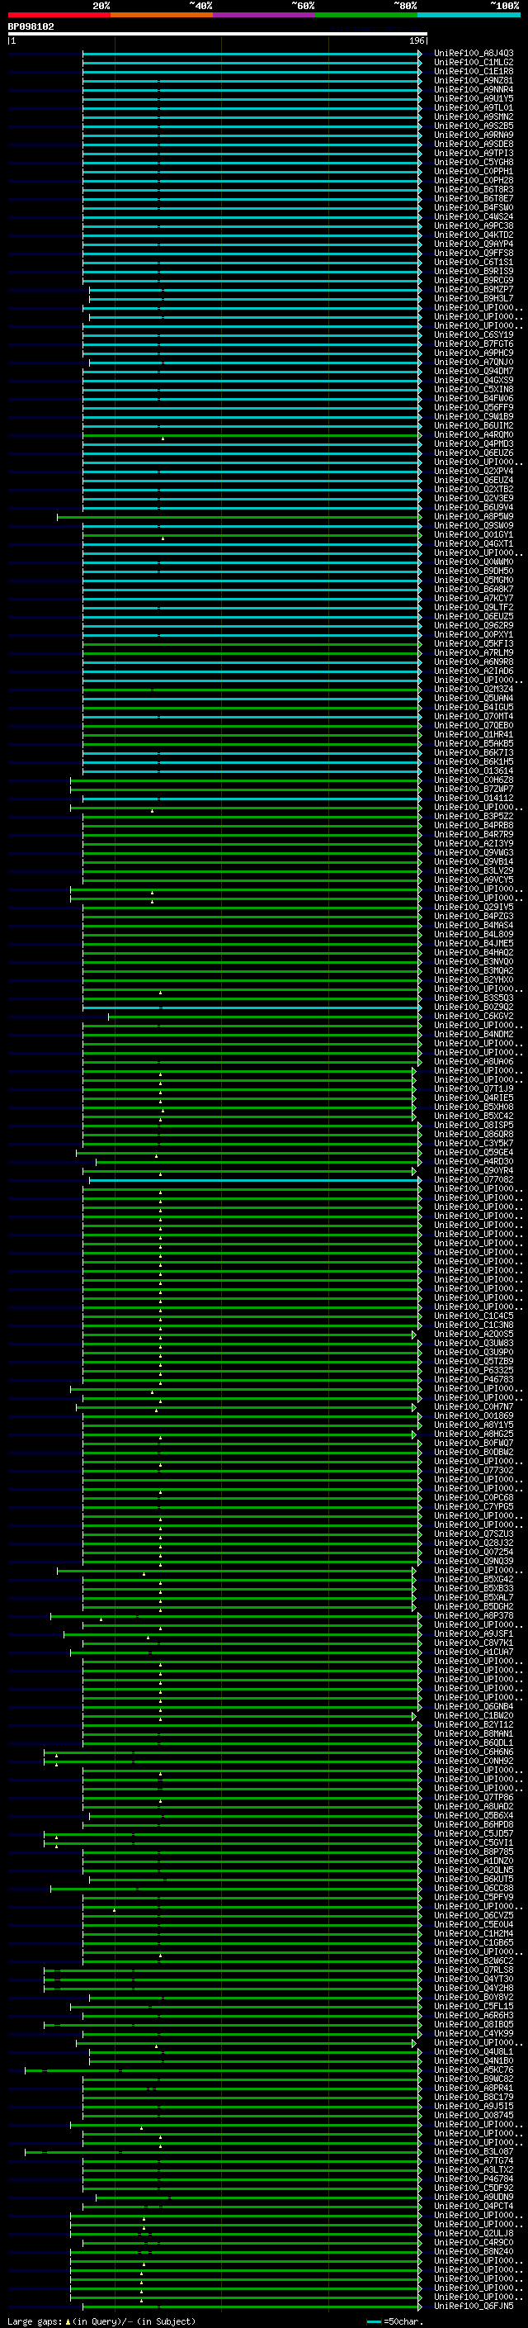Open hit UniRef100_A9NNR4

pyautogui.click(x=473, y=89)
